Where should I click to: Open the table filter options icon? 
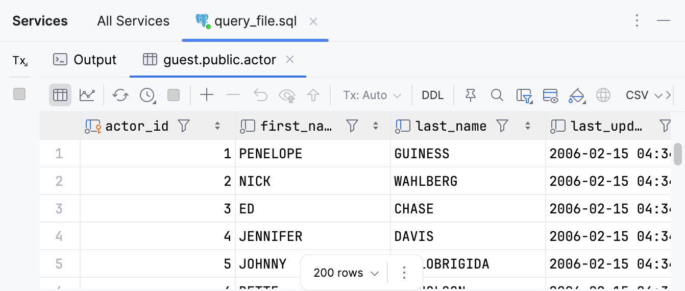pos(524,95)
